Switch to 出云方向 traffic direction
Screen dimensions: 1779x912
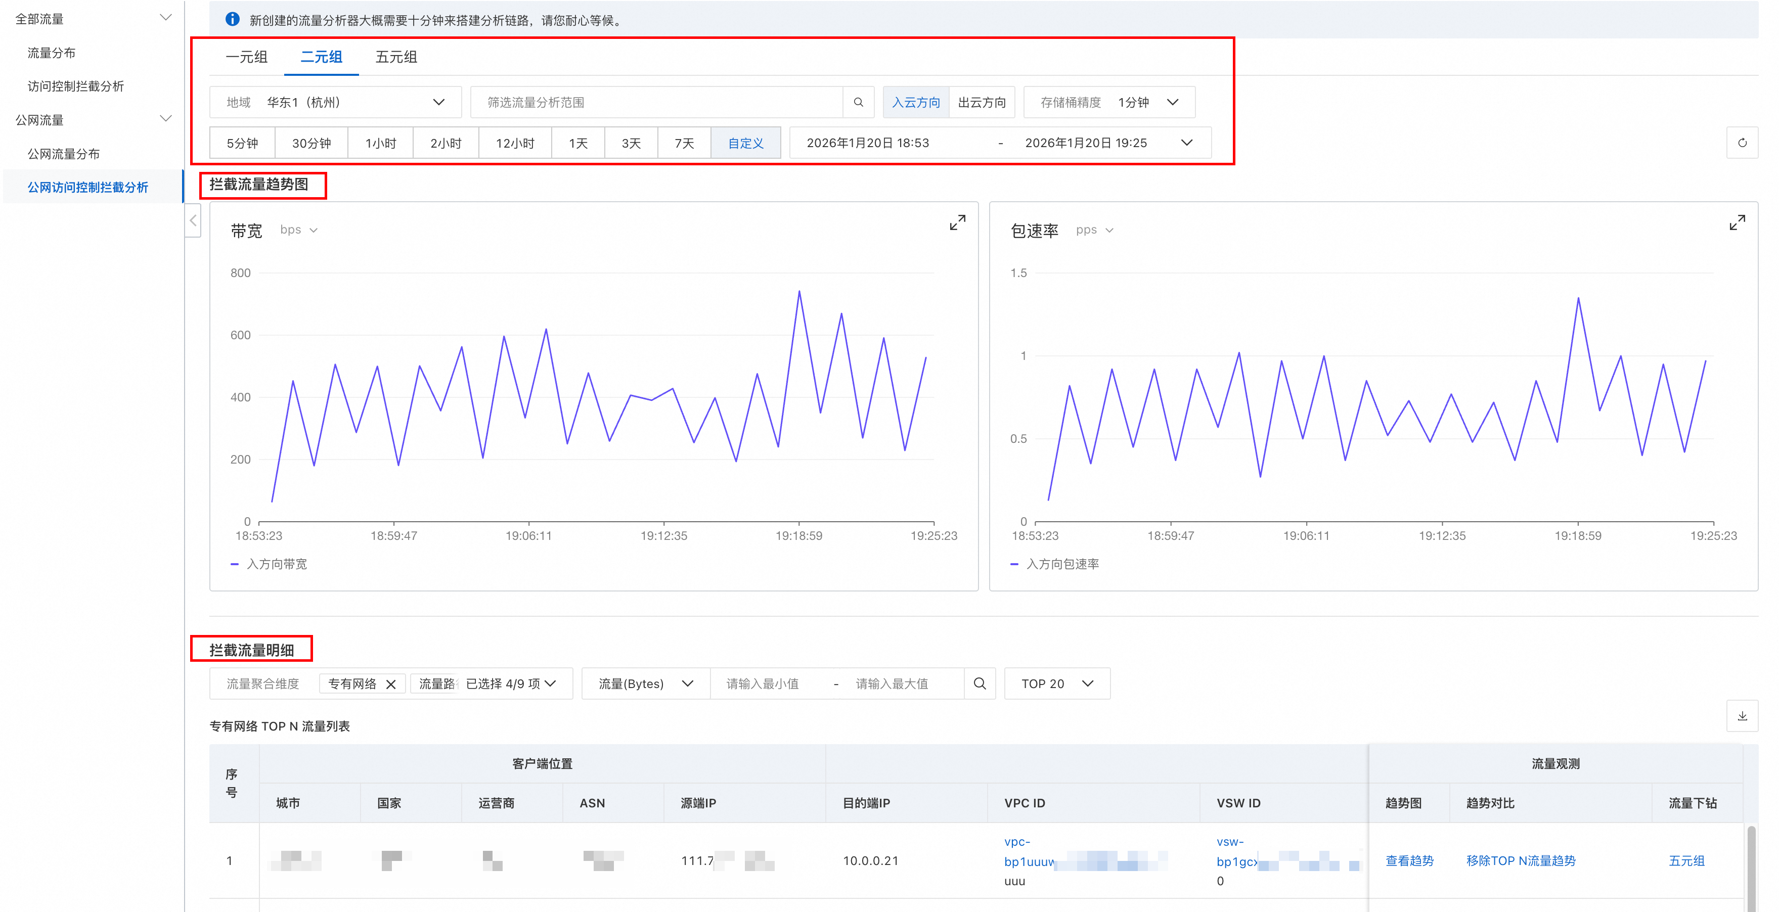pyautogui.click(x=982, y=102)
